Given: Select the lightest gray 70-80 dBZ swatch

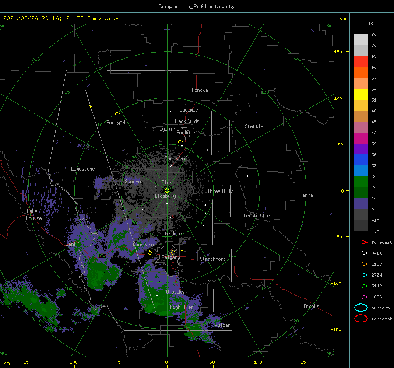Looking at the screenshot, I should coord(361,40).
